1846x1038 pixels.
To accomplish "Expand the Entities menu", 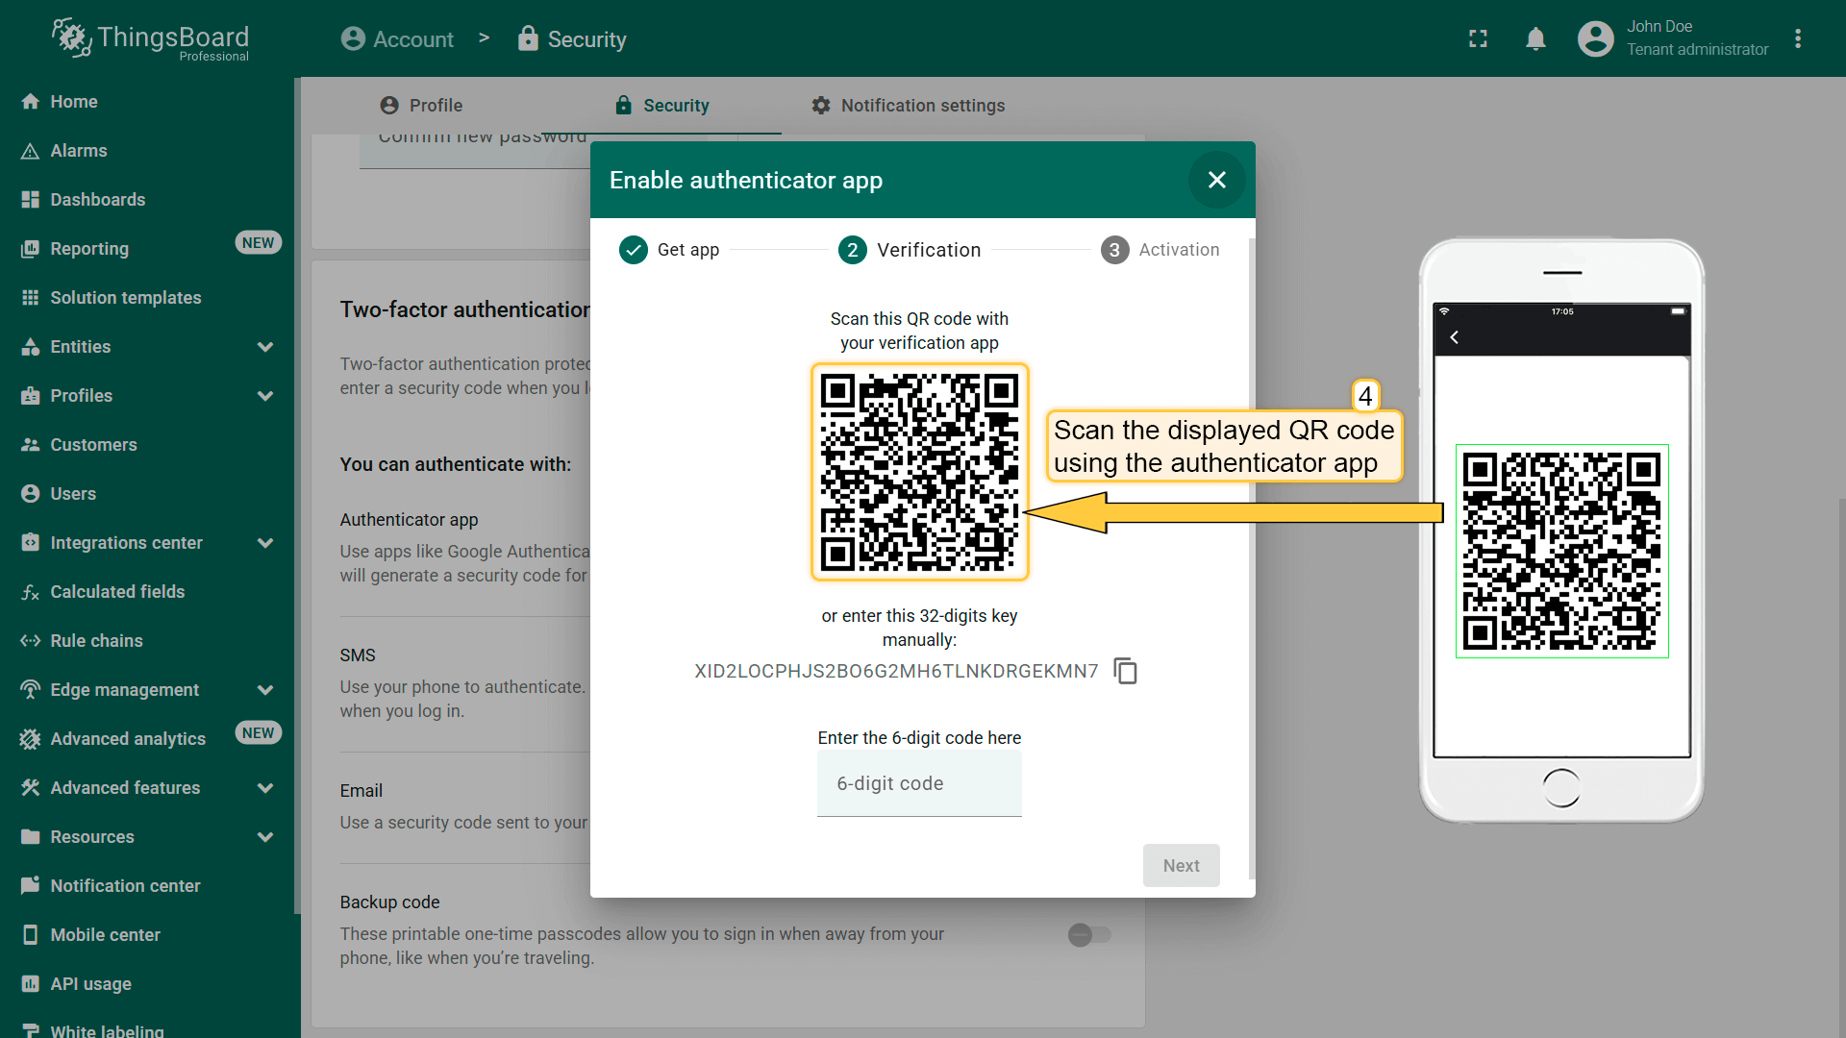I will click(265, 347).
